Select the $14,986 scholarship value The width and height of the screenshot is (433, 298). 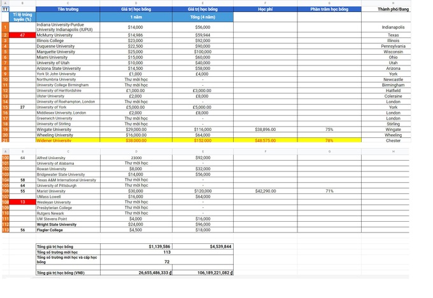[136, 35]
